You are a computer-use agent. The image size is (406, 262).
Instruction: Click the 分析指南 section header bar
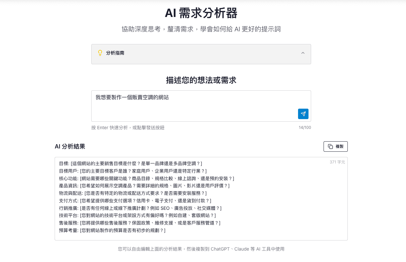[201, 53]
